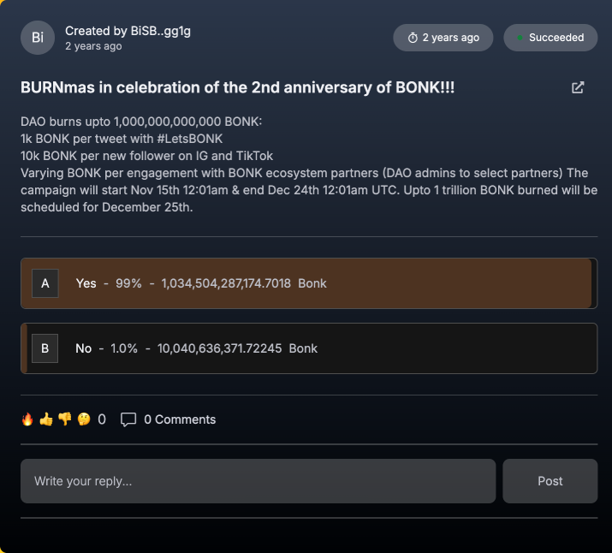
Task: React with the thumbs down emoji
Action: point(65,419)
